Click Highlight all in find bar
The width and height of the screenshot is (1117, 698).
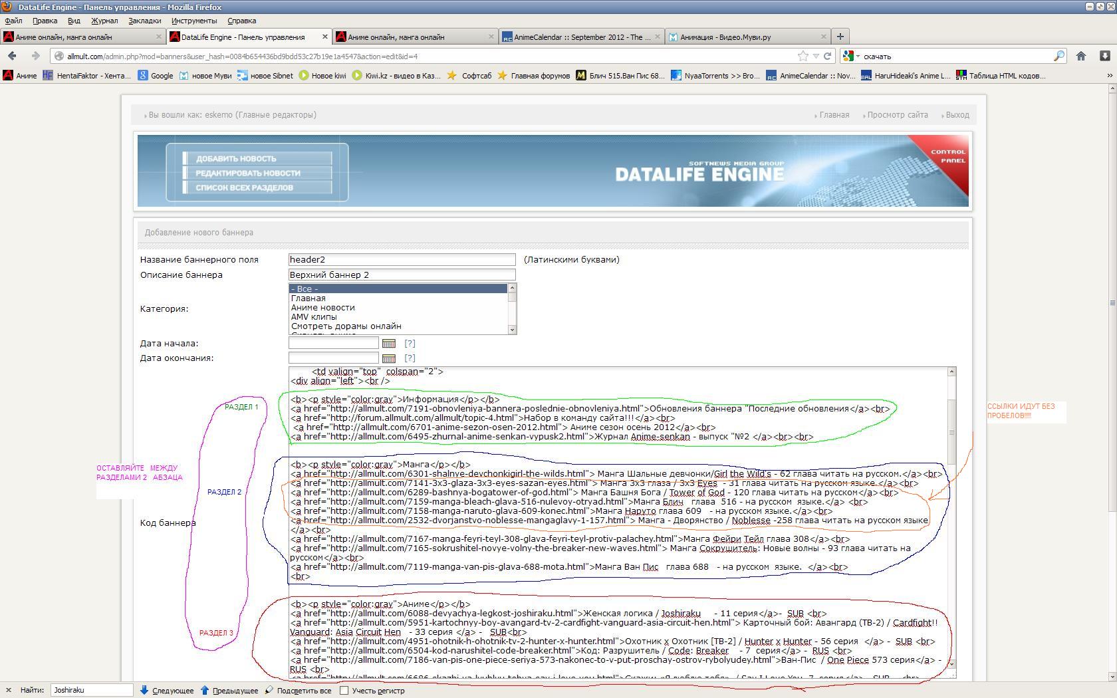(x=297, y=691)
